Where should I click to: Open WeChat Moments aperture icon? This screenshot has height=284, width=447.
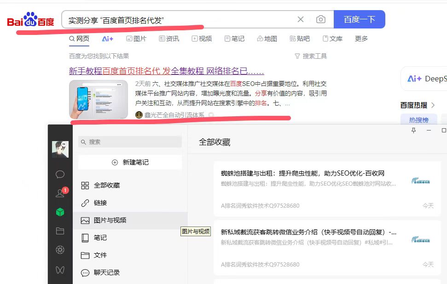tap(60, 250)
